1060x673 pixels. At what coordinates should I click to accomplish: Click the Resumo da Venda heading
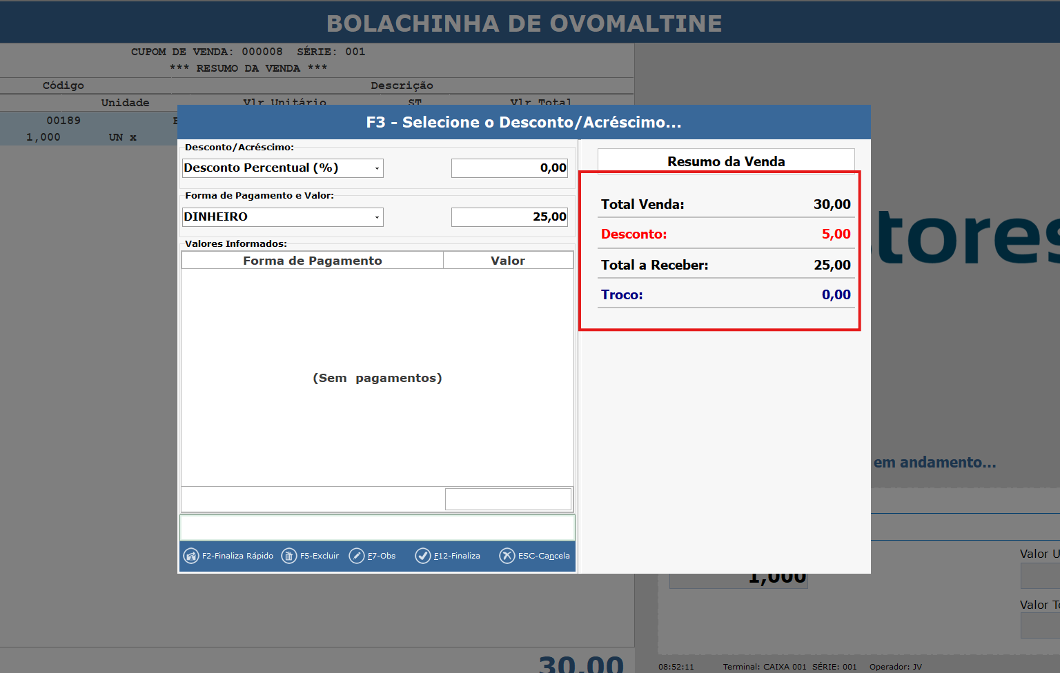[726, 161]
